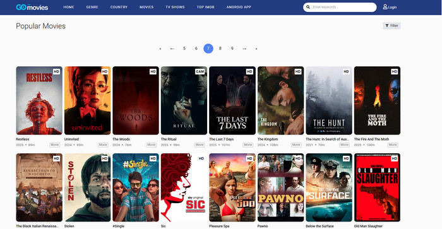Click the HD badge on The Kingdom poster
The image size is (442, 229).
pyautogui.click(x=297, y=71)
